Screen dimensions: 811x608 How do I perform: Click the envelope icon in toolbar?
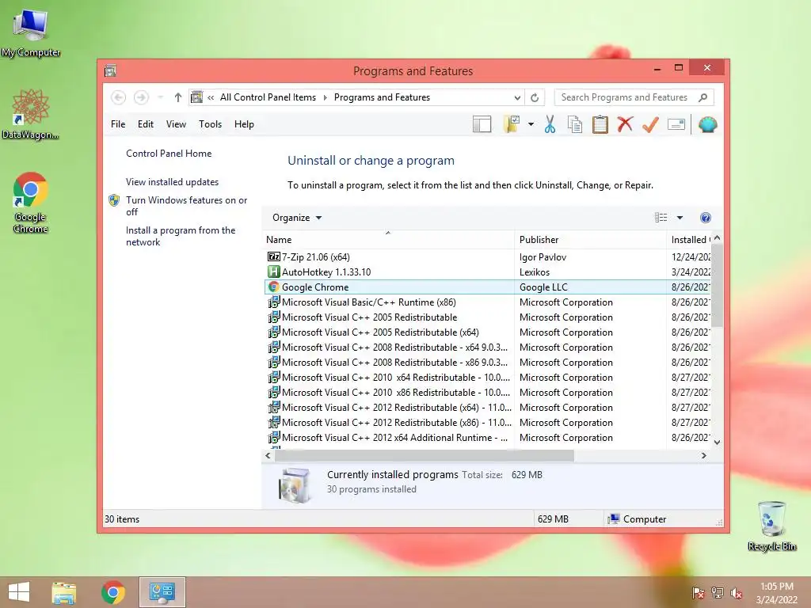[676, 124]
